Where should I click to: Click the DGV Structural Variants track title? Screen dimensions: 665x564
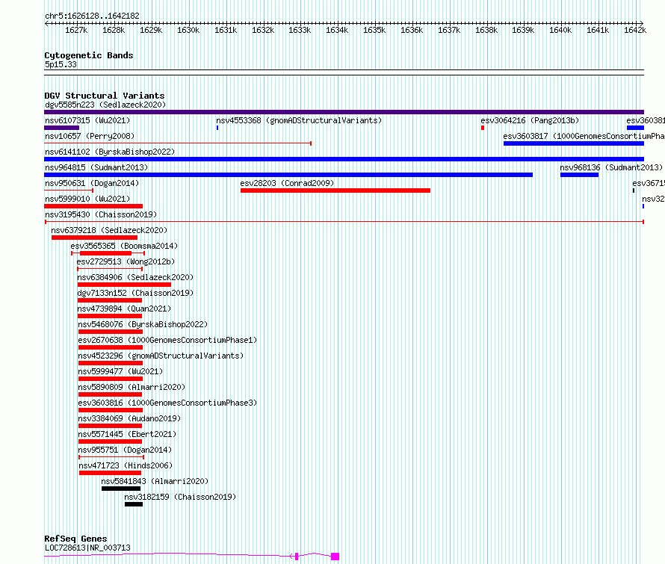click(105, 96)
